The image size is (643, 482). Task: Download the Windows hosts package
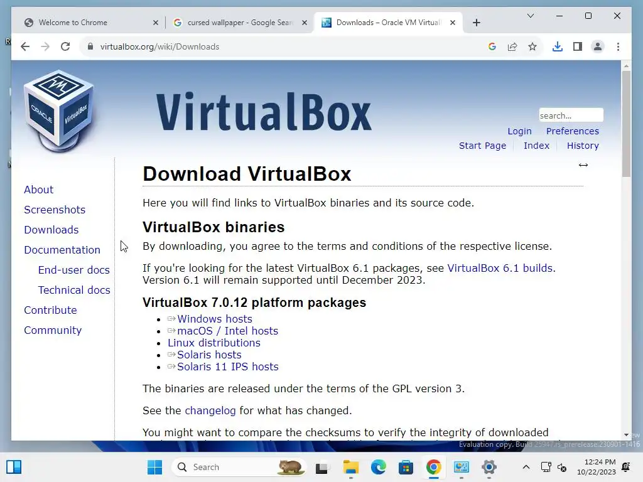215,319
